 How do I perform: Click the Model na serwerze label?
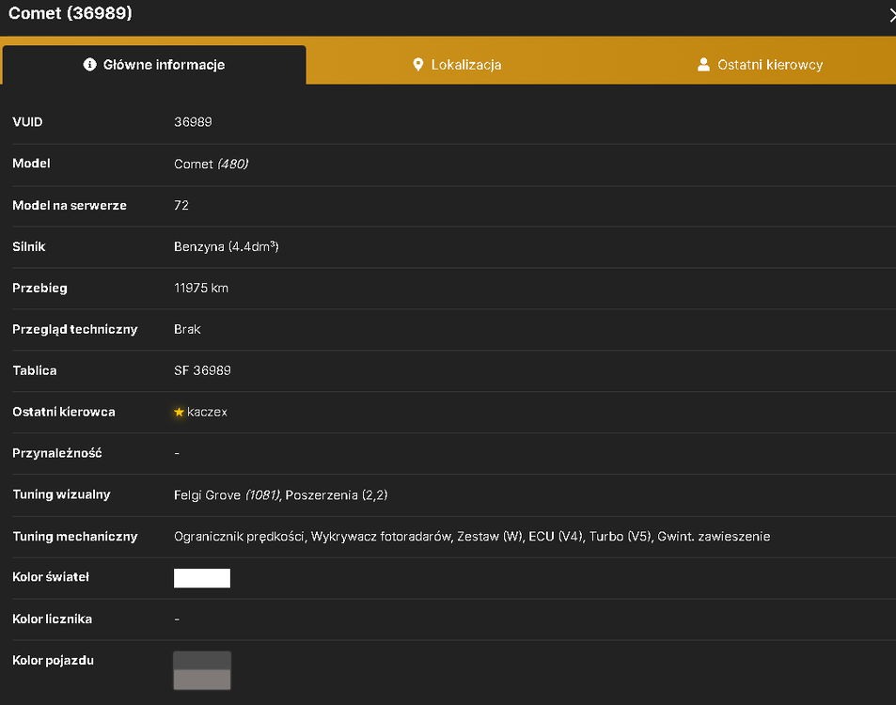click(70, 205)
